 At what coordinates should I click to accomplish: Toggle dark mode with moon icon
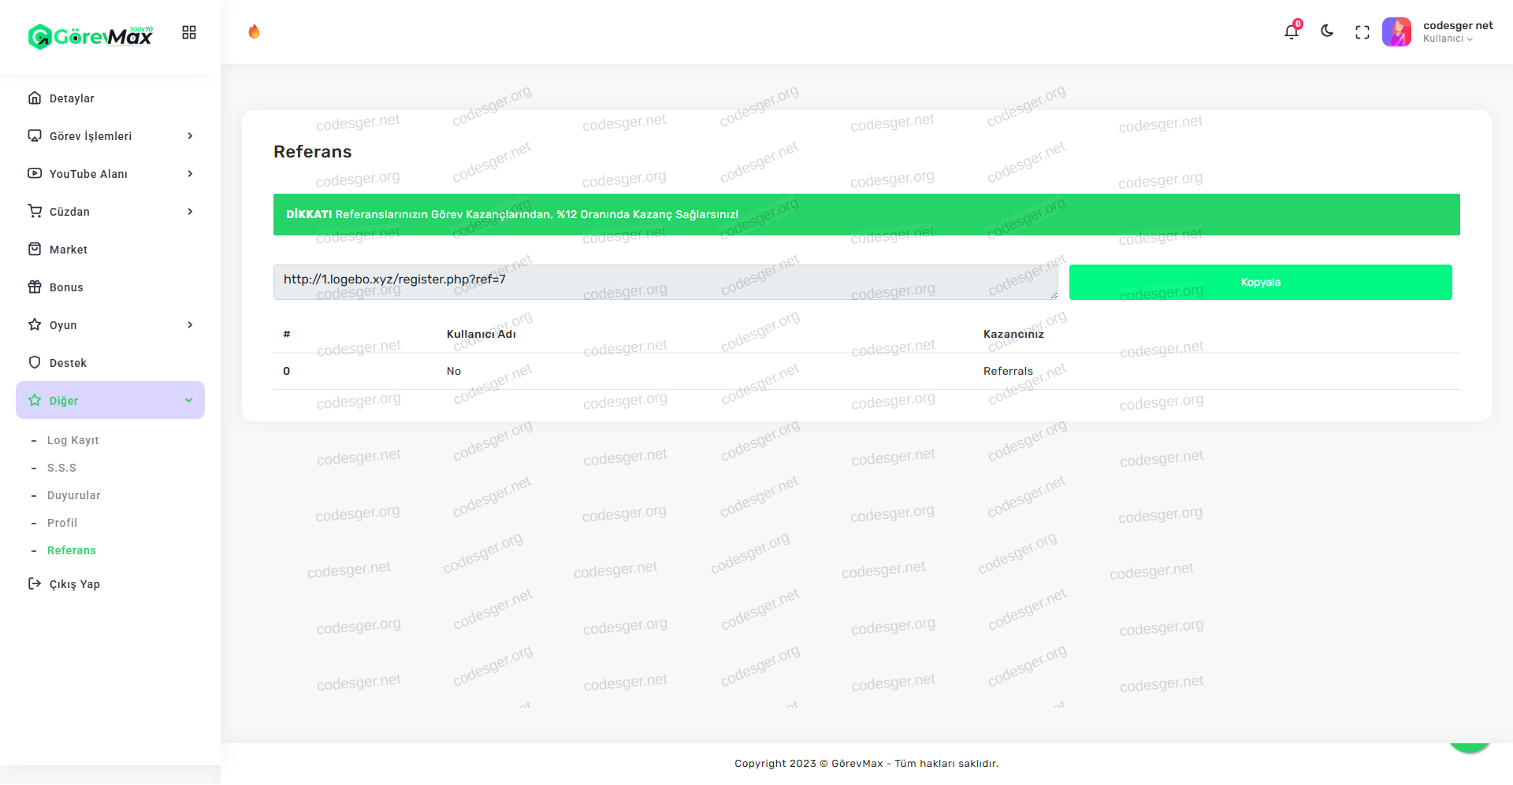click(1327, 31)
